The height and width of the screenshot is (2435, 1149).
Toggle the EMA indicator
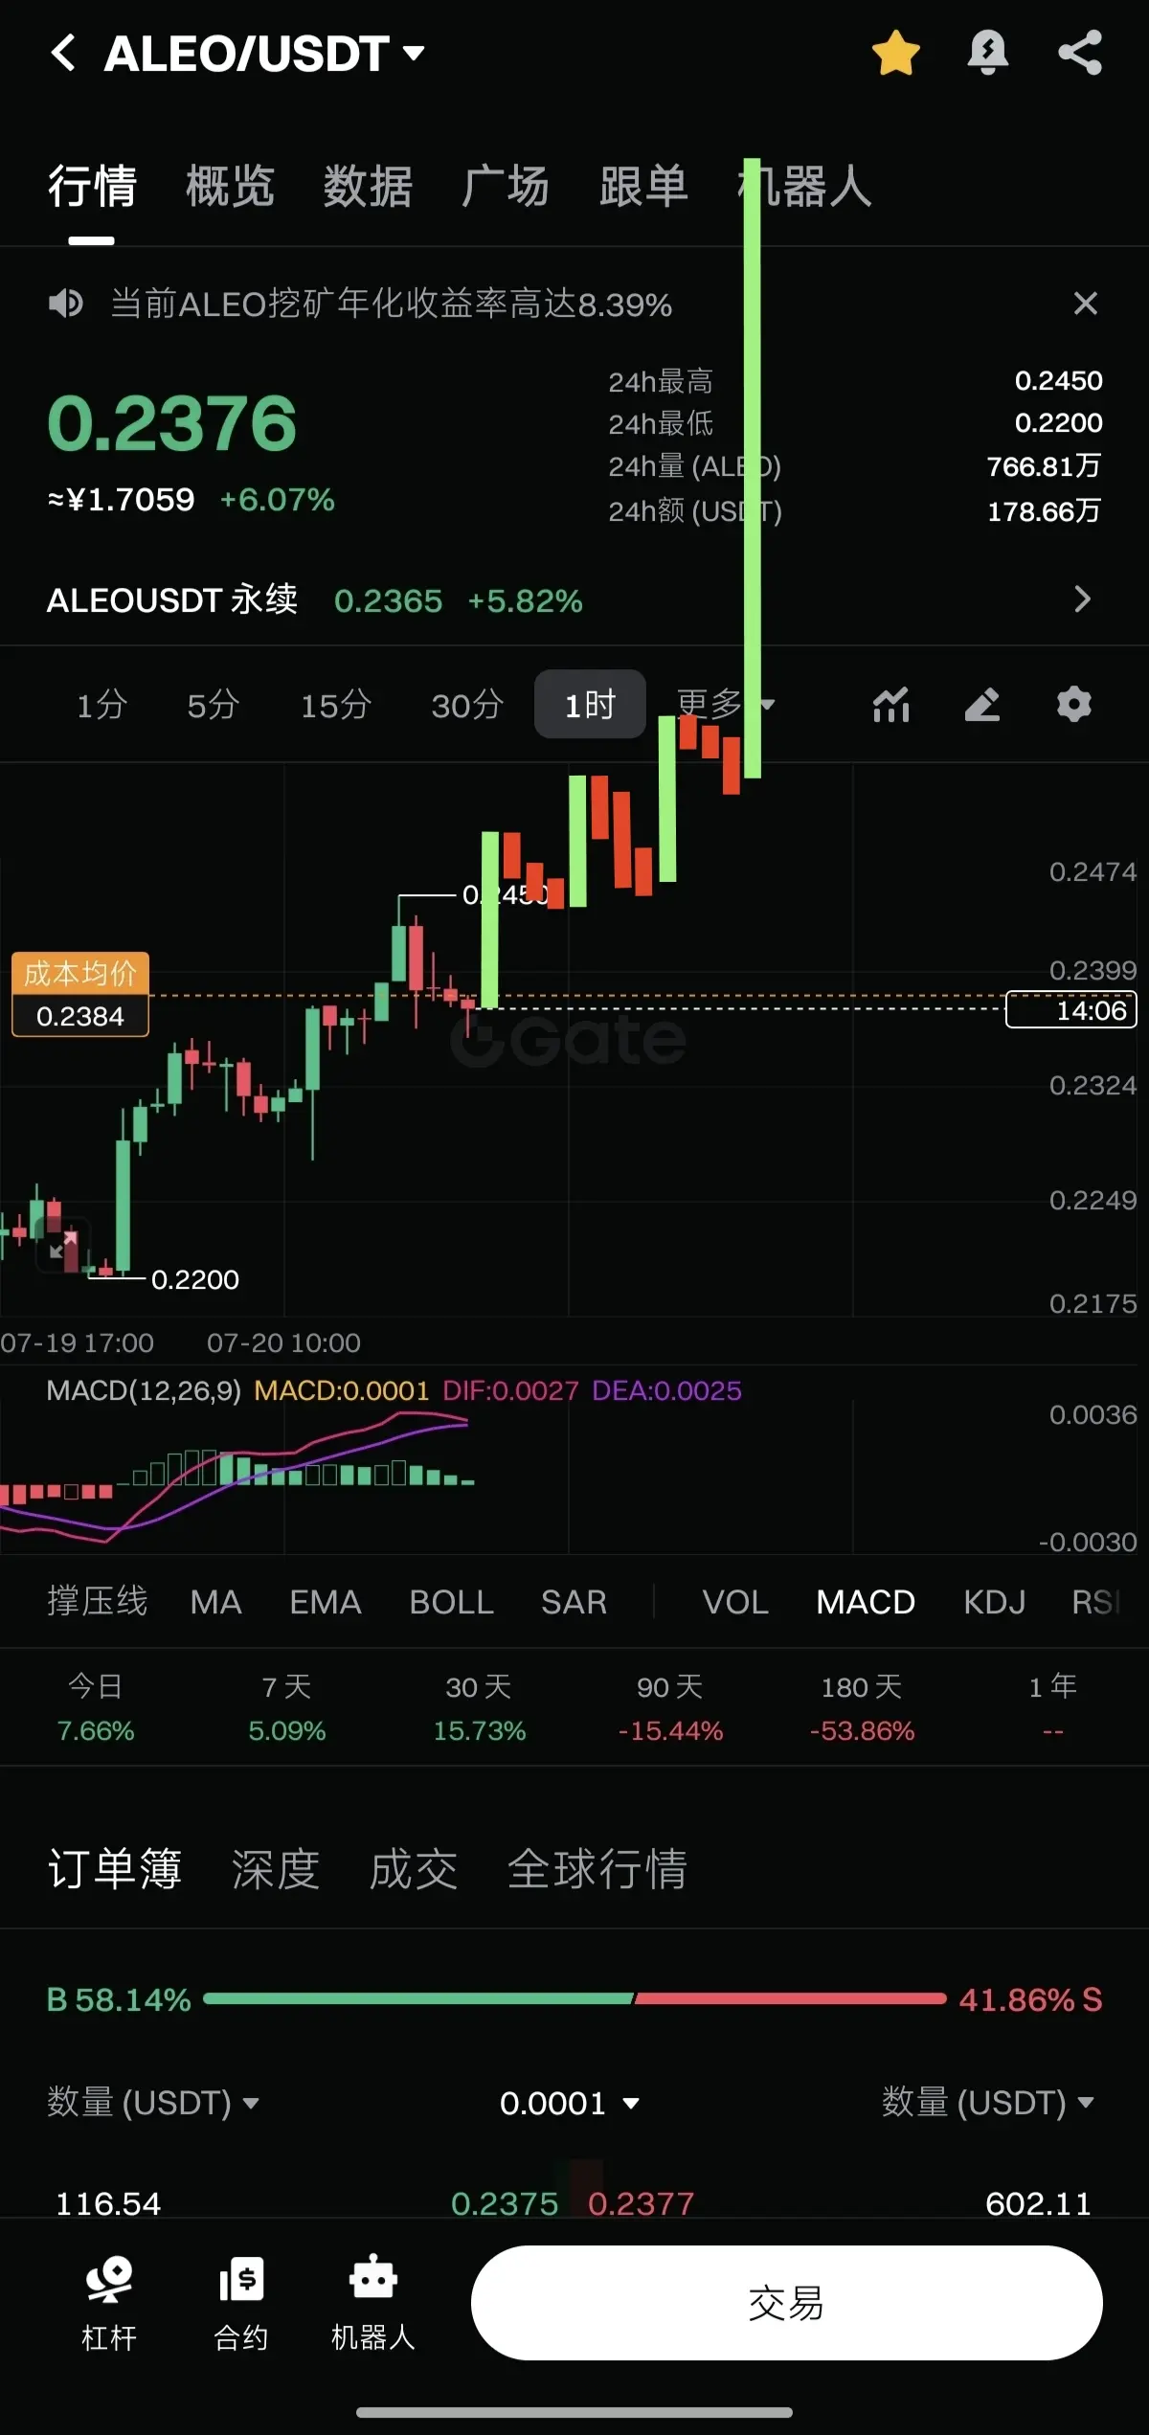pos(326,1602)
